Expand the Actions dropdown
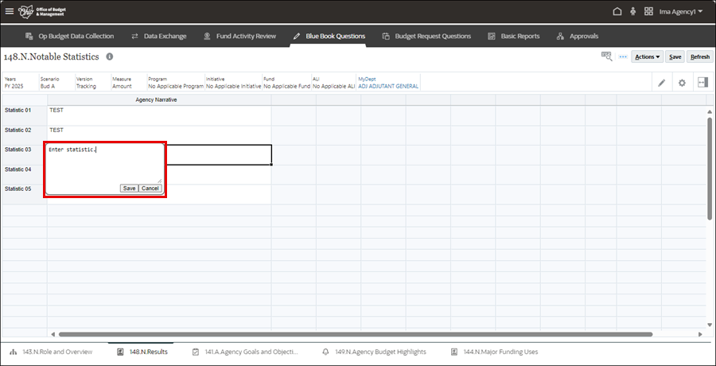This screenshot has height=366, width=716. tap(647, 56)
